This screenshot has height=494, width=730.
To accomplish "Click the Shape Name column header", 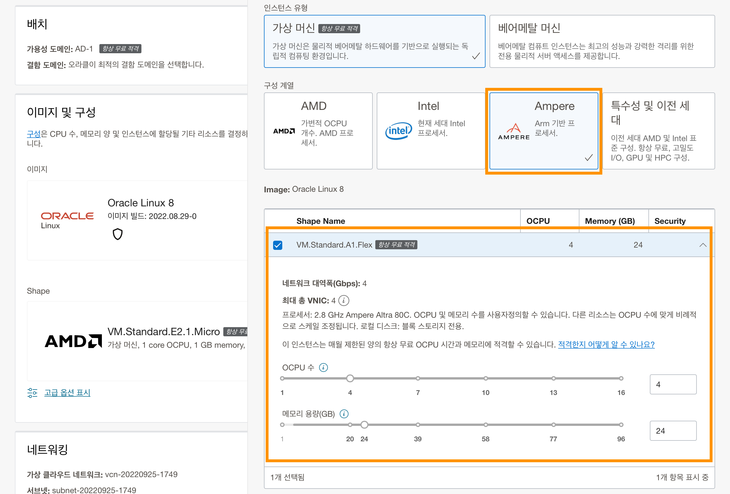I will point(321,221).
